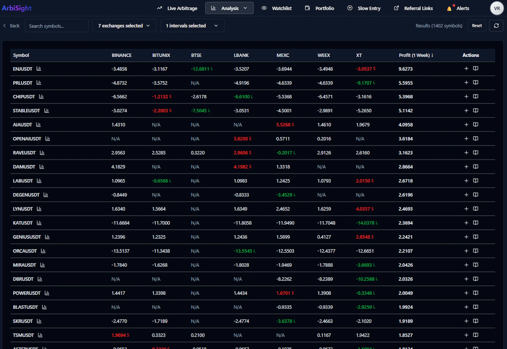Open chart icon for TSMUSDT

(40, 335)
